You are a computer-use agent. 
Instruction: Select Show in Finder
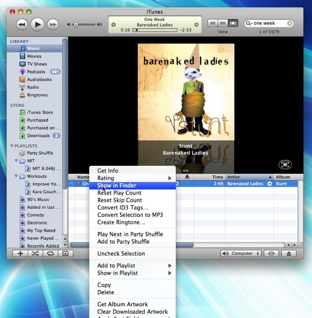click(x=132, y=186)
